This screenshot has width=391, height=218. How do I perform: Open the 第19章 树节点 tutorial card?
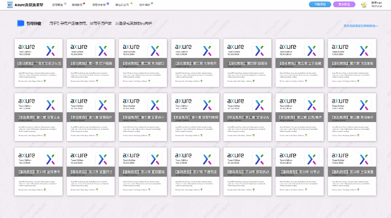(x=300, y=171)
